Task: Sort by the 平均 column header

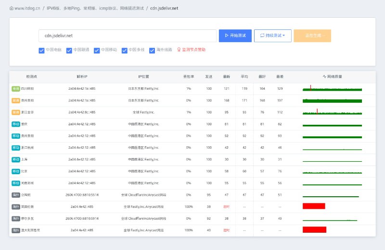Action: [x=244, y=76]
